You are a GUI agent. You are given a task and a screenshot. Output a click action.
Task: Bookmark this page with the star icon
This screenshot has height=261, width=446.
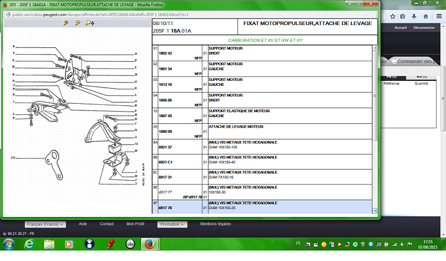tap(393, 17)
